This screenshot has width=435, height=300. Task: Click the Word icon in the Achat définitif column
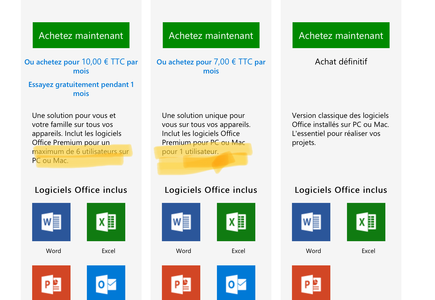tap(311, 222)
